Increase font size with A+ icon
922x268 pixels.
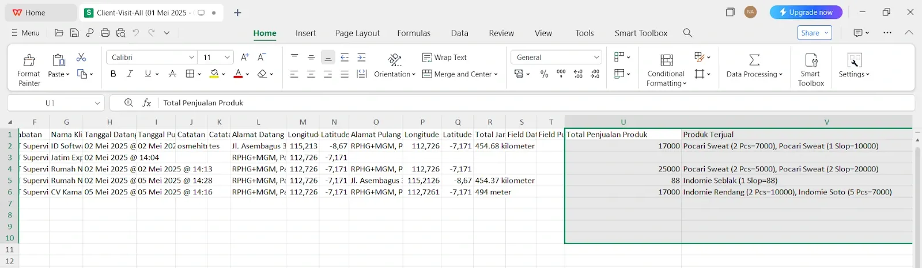pyautogui.click(x=245, y=57)
